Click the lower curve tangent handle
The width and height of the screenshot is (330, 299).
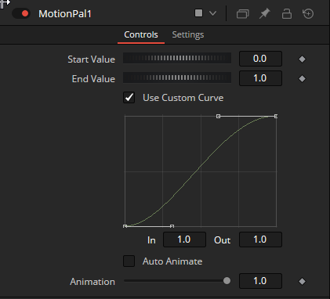[x=172, y=226]
